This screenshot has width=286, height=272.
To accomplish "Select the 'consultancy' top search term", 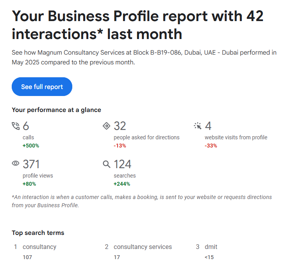I will [x=39, y=247].
